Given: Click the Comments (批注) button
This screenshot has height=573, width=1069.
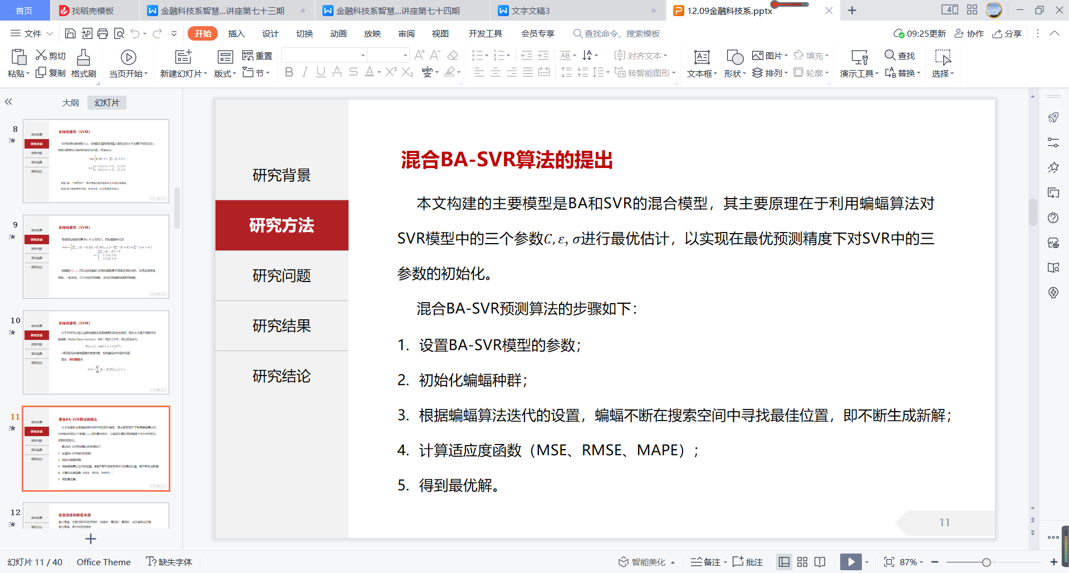Looking at the screenshot, I should pyautogui.click(x=748, y=562).
